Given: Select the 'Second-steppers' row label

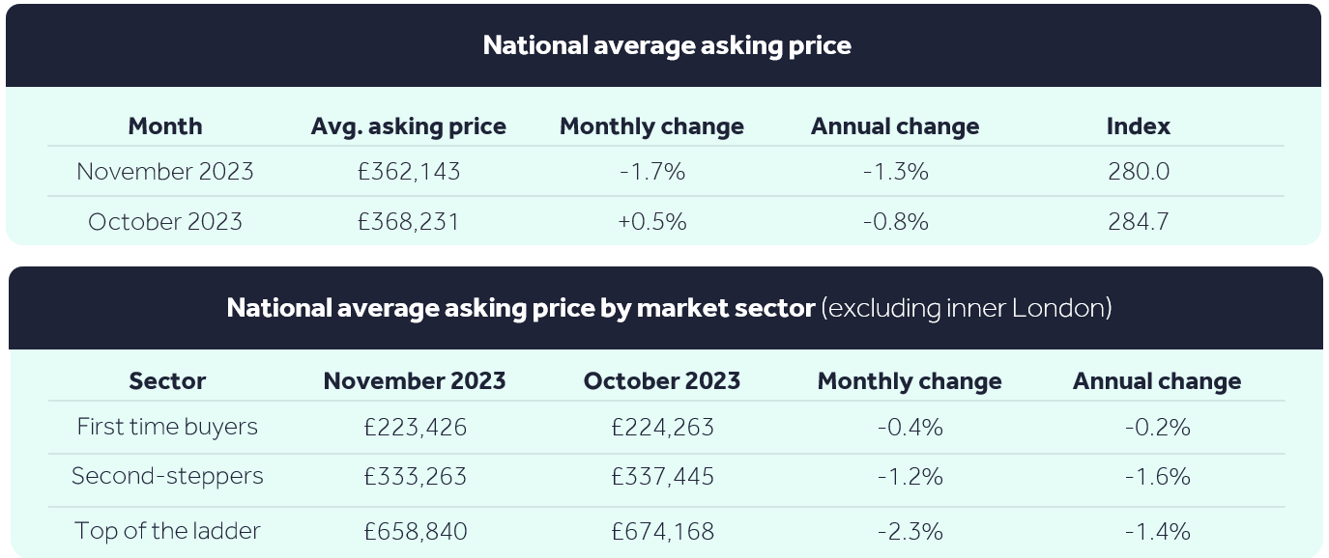Looking at the screenshot, I should click(167, 476).
